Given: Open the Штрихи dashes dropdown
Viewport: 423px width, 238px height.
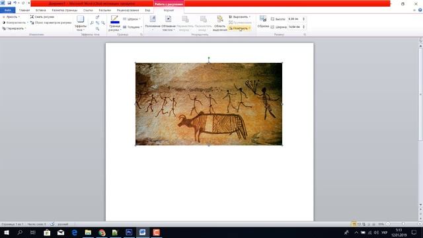Looking at the screenshot, I should (x=132, y=19).
